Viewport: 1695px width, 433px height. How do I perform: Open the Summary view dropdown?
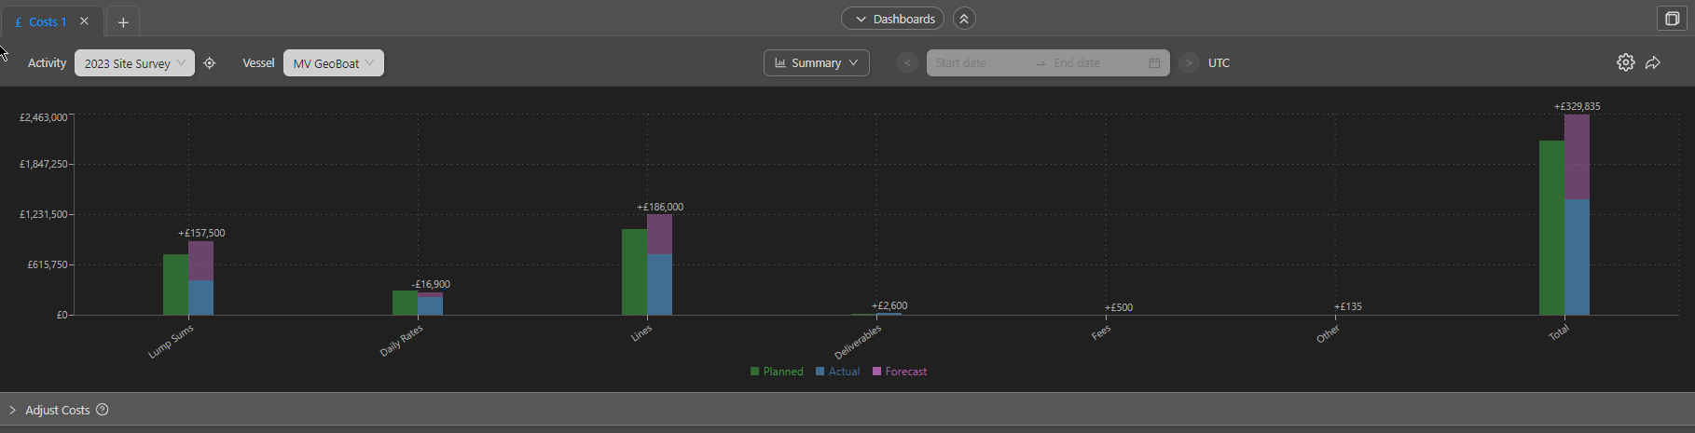coord(817,63)
